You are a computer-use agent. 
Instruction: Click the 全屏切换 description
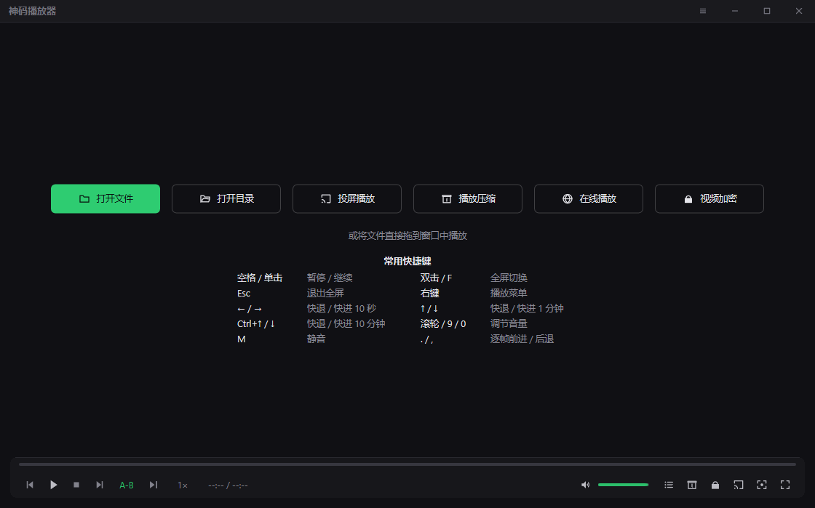point(509,278)
